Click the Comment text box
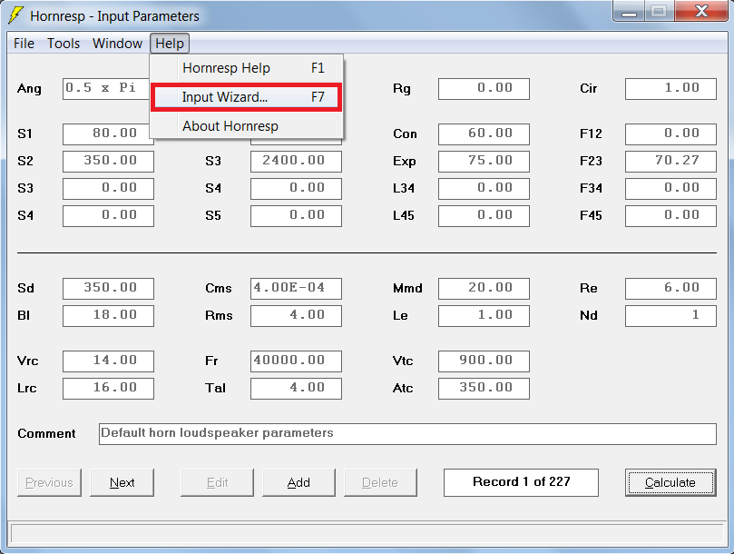734x554 pixels. (407, 433)
